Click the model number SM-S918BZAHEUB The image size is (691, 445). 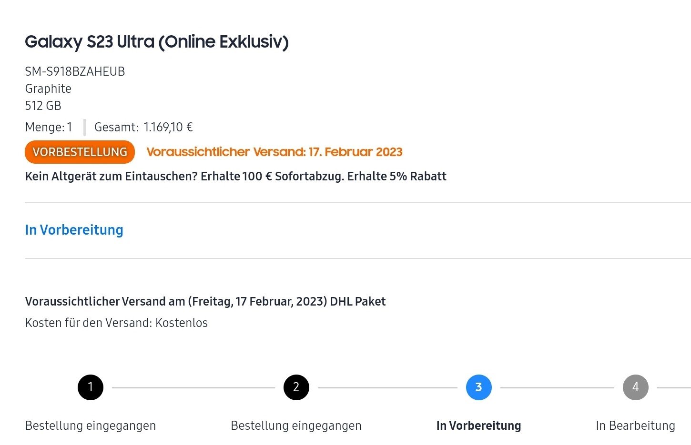tap(75, 71)
